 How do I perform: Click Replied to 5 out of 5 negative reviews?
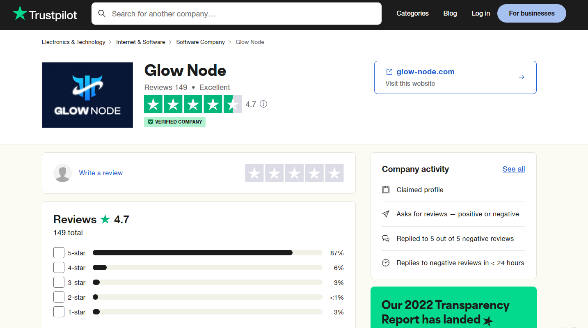coord(455,239)
